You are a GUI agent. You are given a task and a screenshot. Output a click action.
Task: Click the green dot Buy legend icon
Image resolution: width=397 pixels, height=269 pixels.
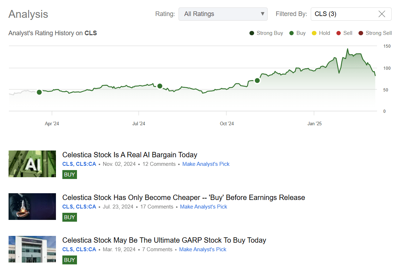[291, 33]
